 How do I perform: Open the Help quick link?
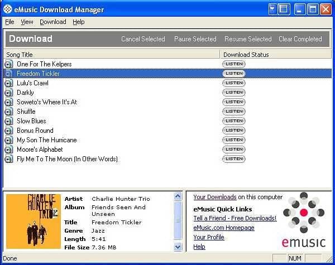point(199,247)
